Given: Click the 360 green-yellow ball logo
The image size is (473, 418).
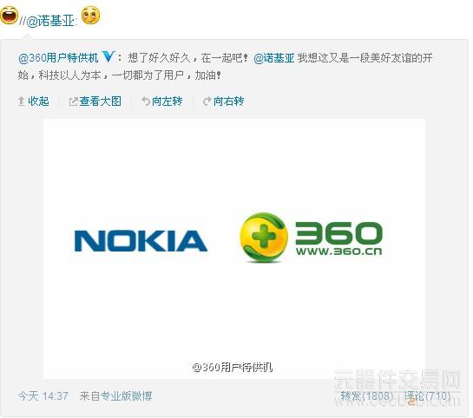Looking at the screenshot, I should (263, 237).
